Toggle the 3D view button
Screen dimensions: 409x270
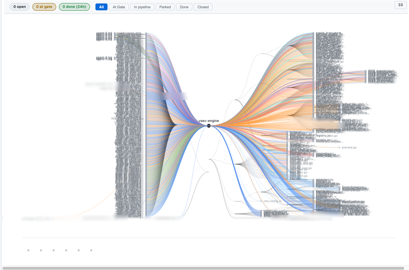(401, 5)
